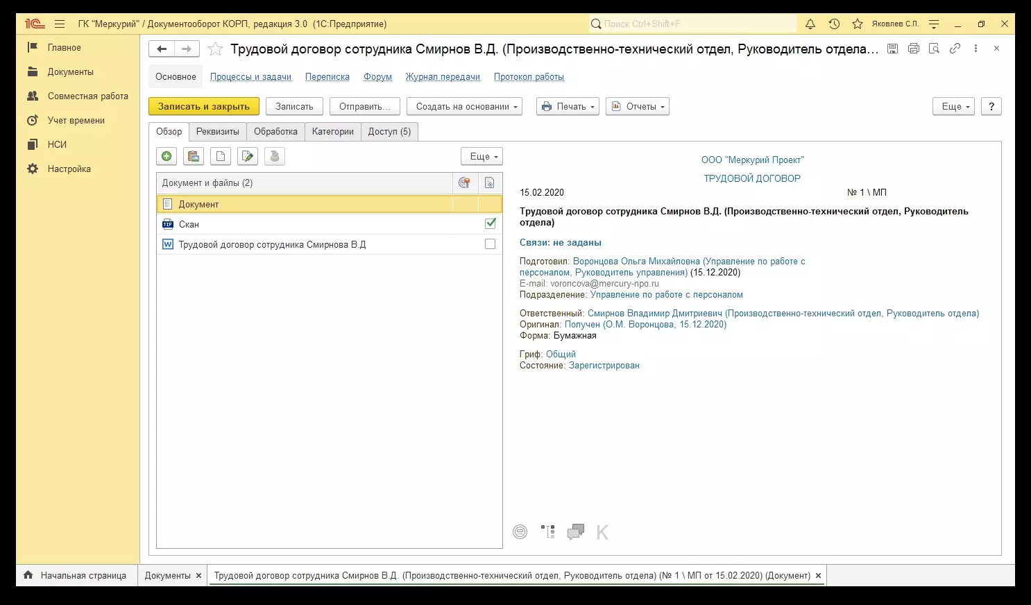Click the Отправить... button
The height and width of the screenshot is (605, 1031).
[x=365, y=106]
